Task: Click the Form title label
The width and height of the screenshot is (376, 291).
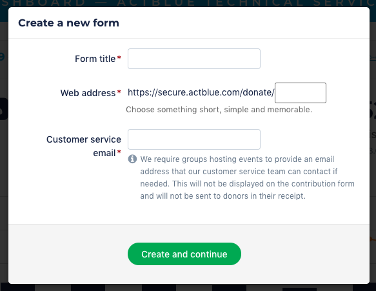Action: pos(95,59)
